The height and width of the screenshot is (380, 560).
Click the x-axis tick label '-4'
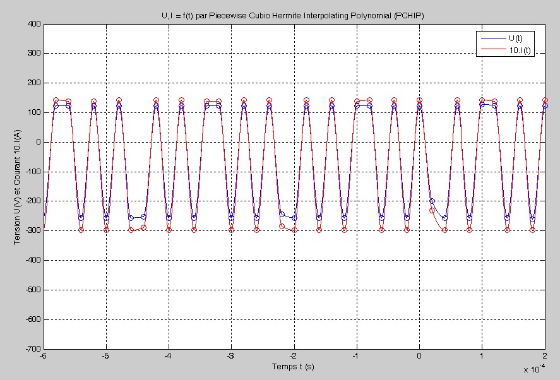169,356
